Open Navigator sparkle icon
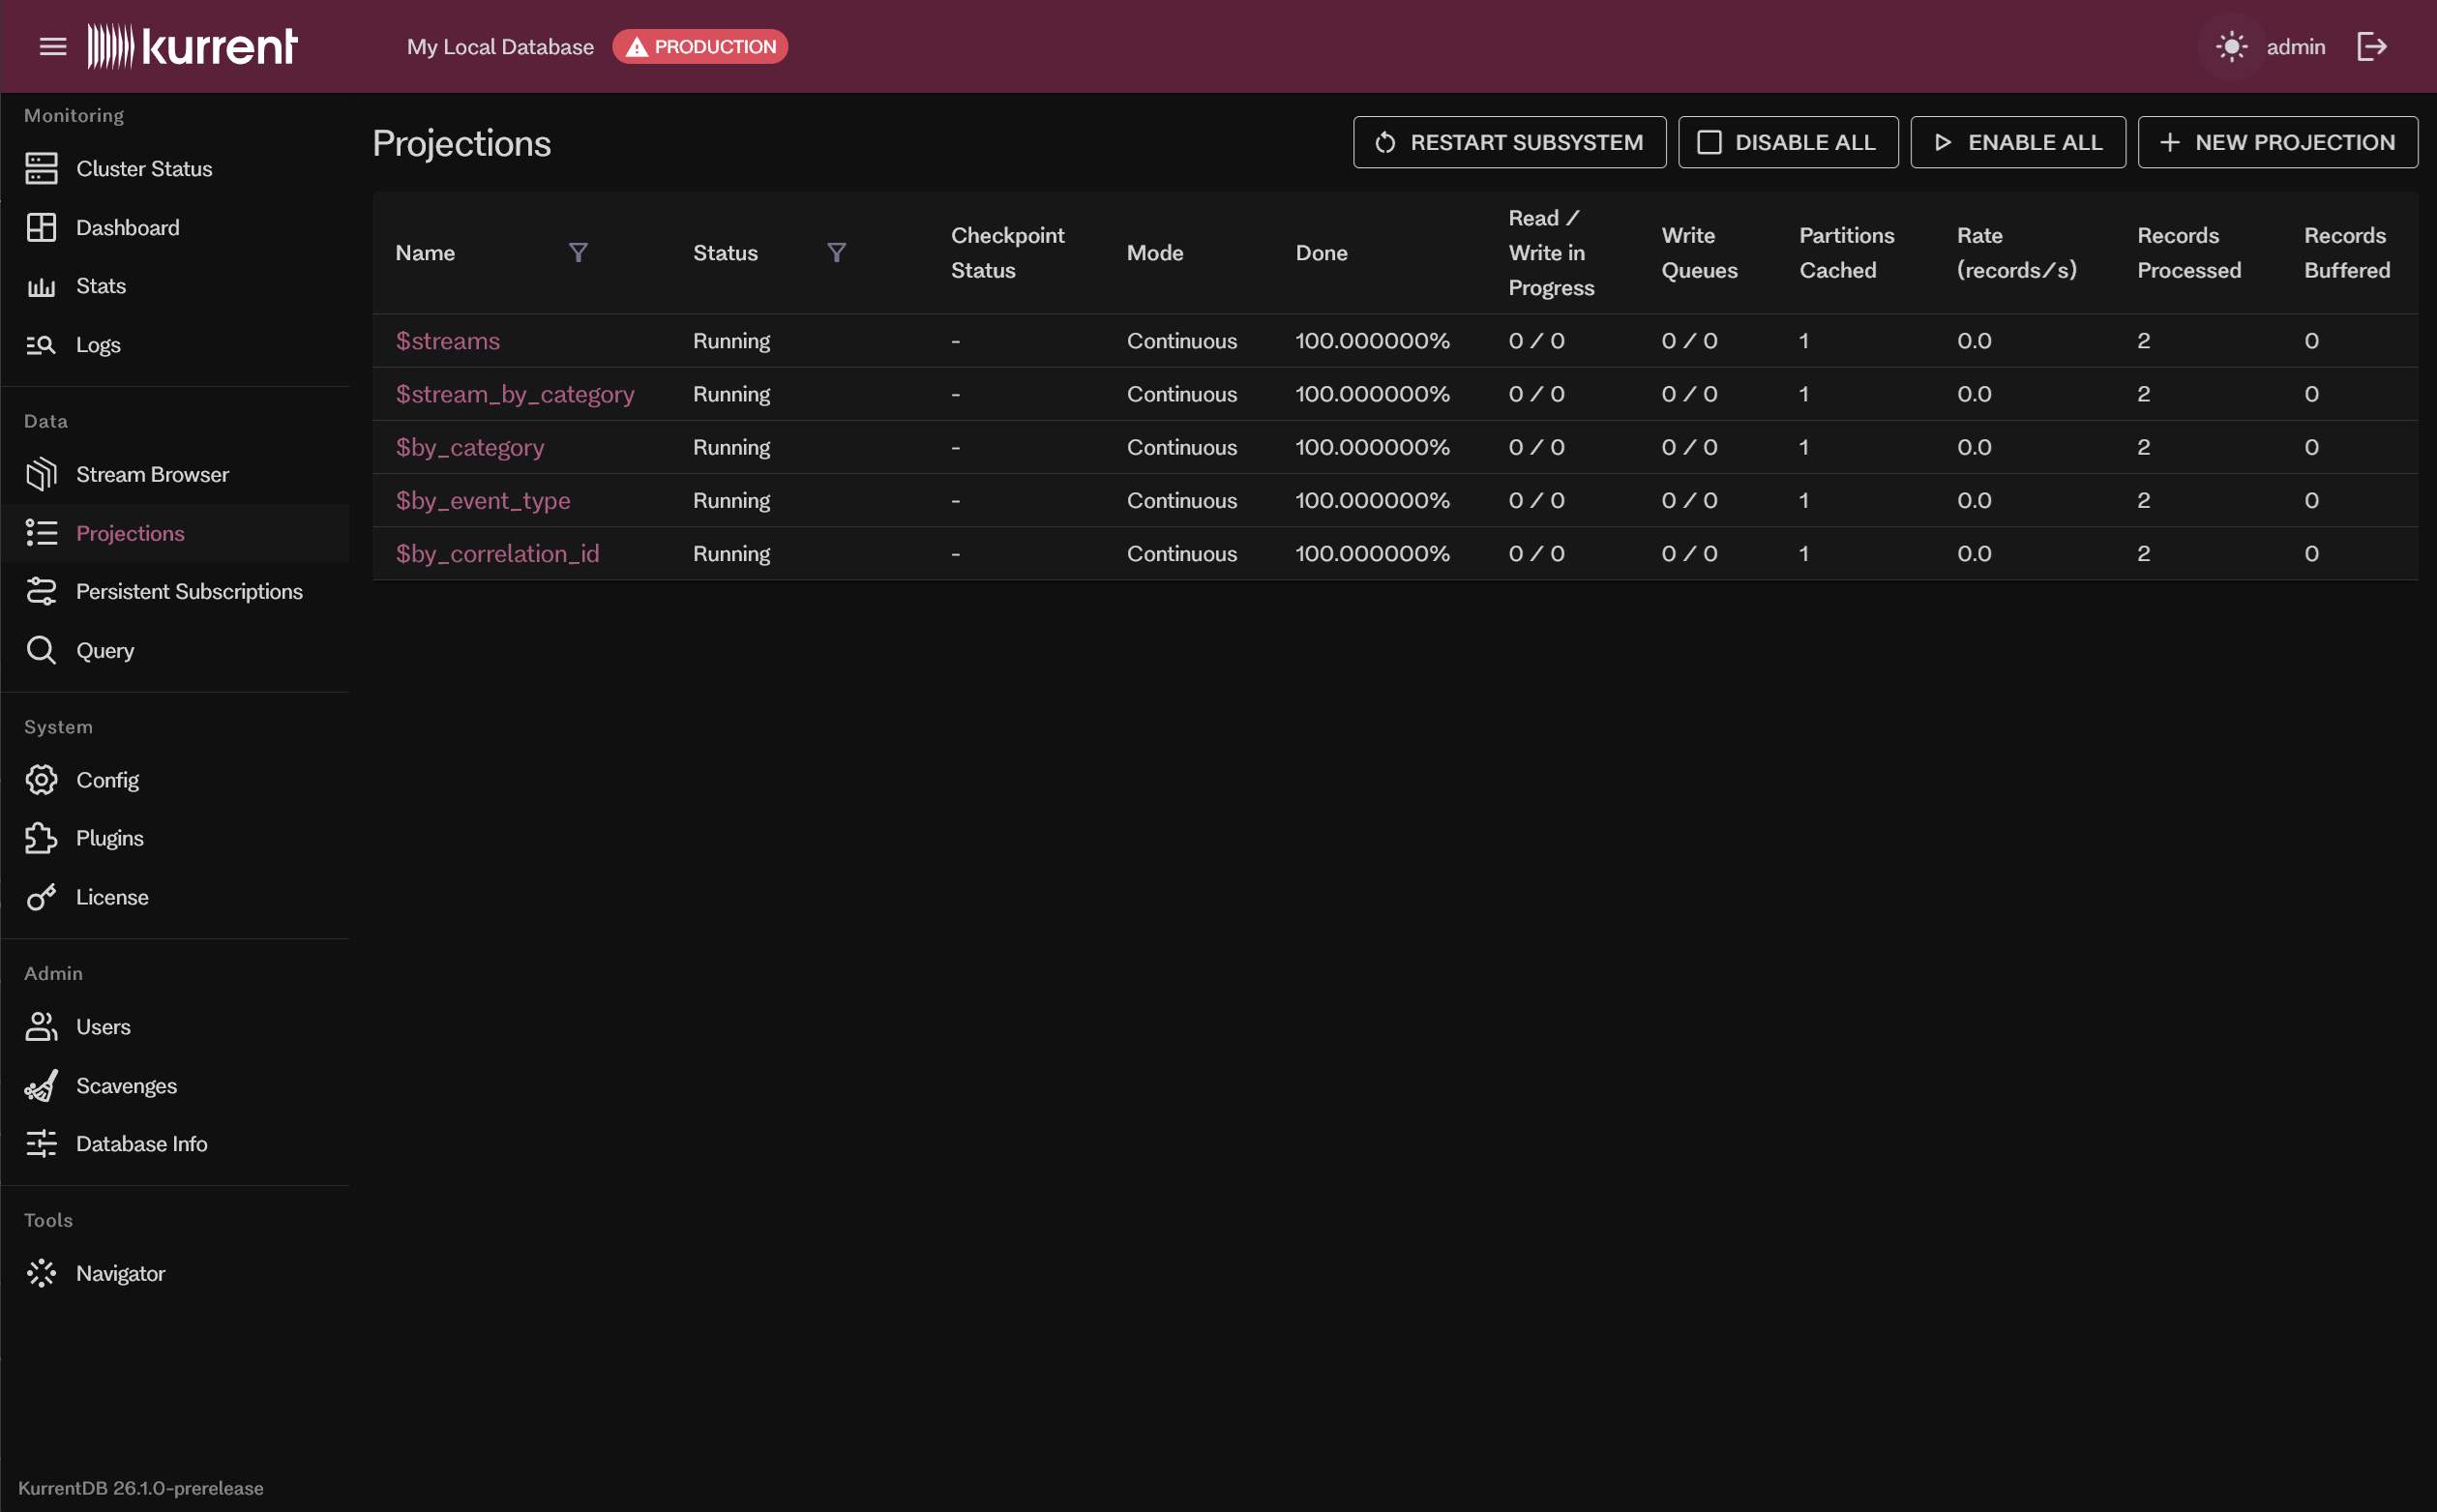This screenshot has width=2437, height=1512. click(x=41, y=1274)
